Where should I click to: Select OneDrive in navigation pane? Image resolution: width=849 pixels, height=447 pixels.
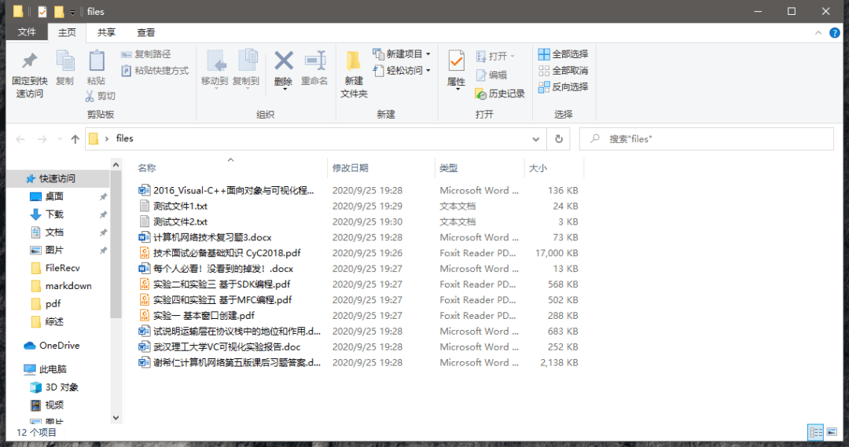point(60,345)
